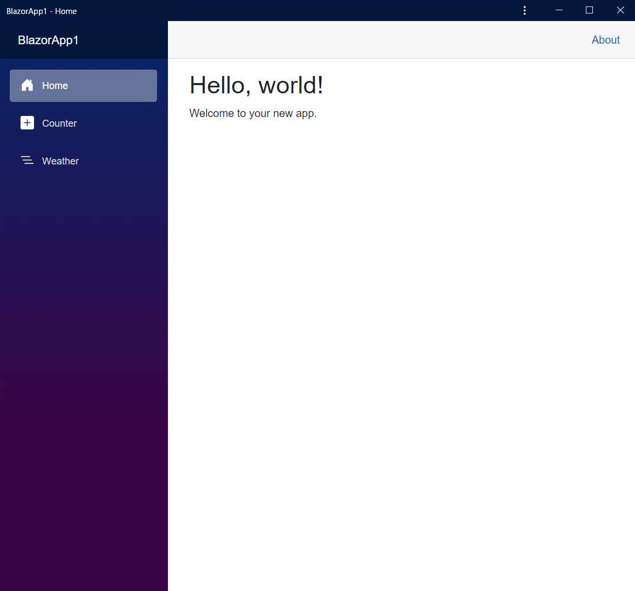Image resolution: width=635 pixels, height=591 pixels.
Task: Click the Weather list icon in sidebar
Action: coord(27,161)
